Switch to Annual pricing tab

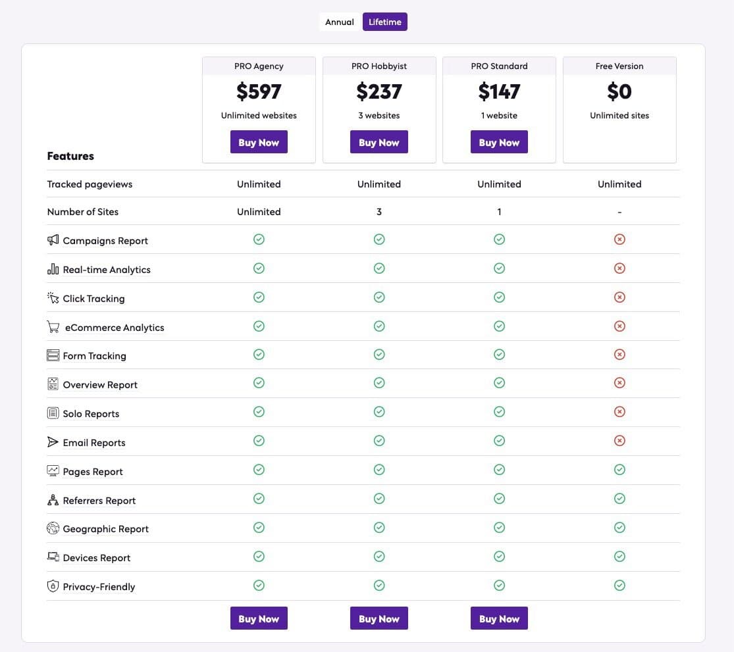point(340,22)
